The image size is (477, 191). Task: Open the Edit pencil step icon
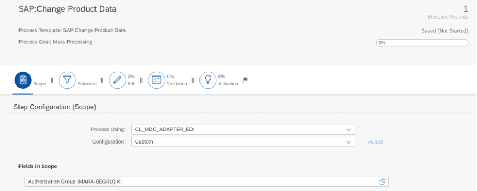(118, 80)
